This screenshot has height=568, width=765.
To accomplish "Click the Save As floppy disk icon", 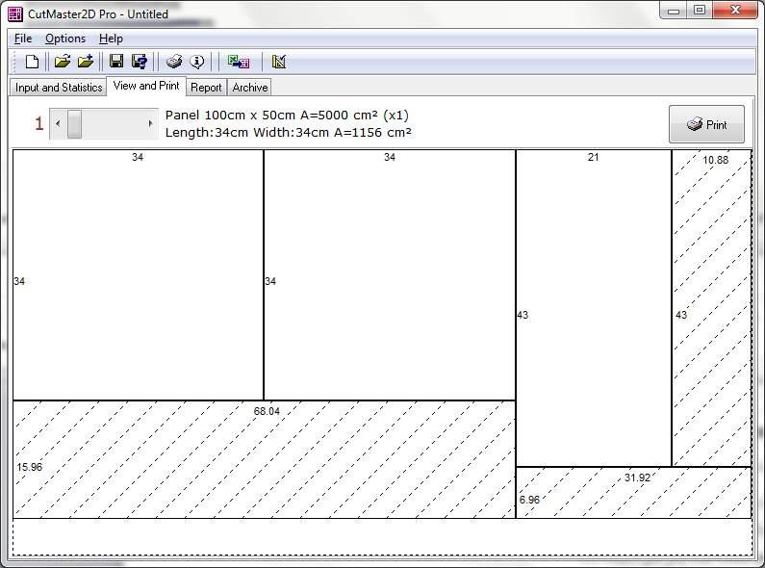I will (x=140, y=62).
